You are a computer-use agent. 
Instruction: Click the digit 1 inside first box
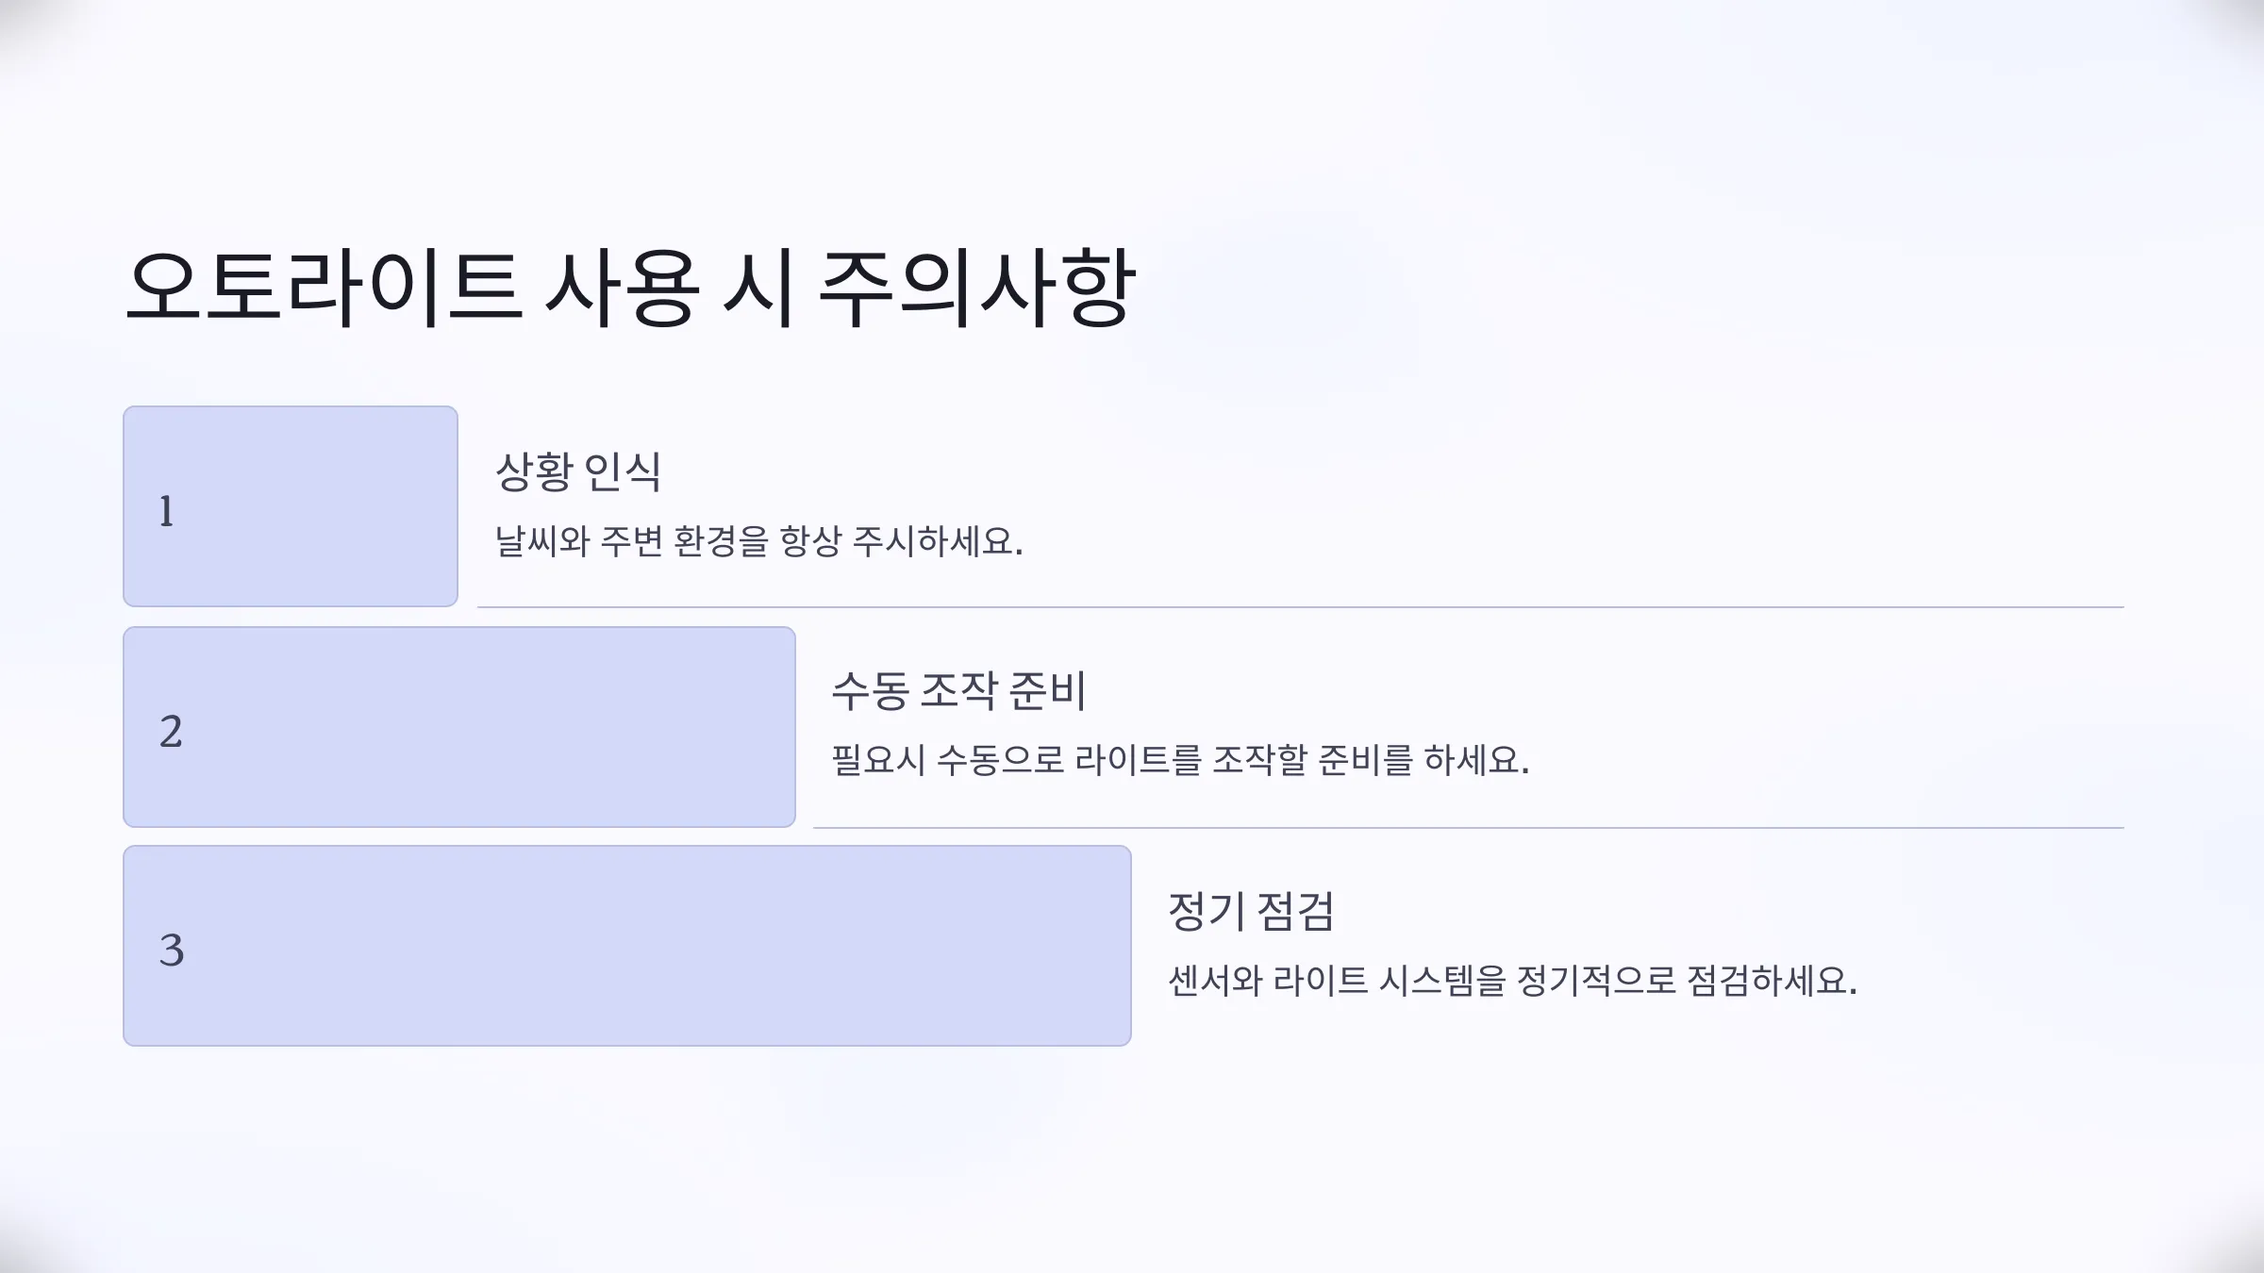166,511
